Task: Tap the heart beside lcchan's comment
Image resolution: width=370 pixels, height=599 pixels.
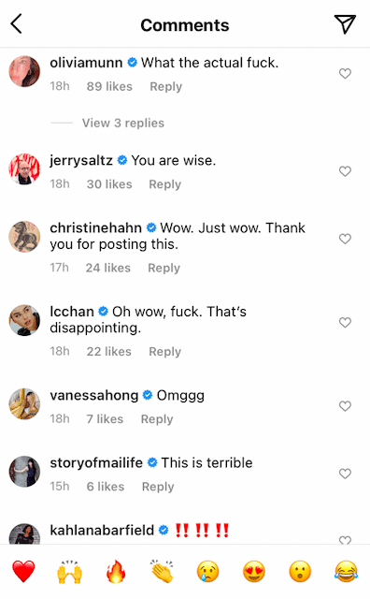Action: coord(345,322)
